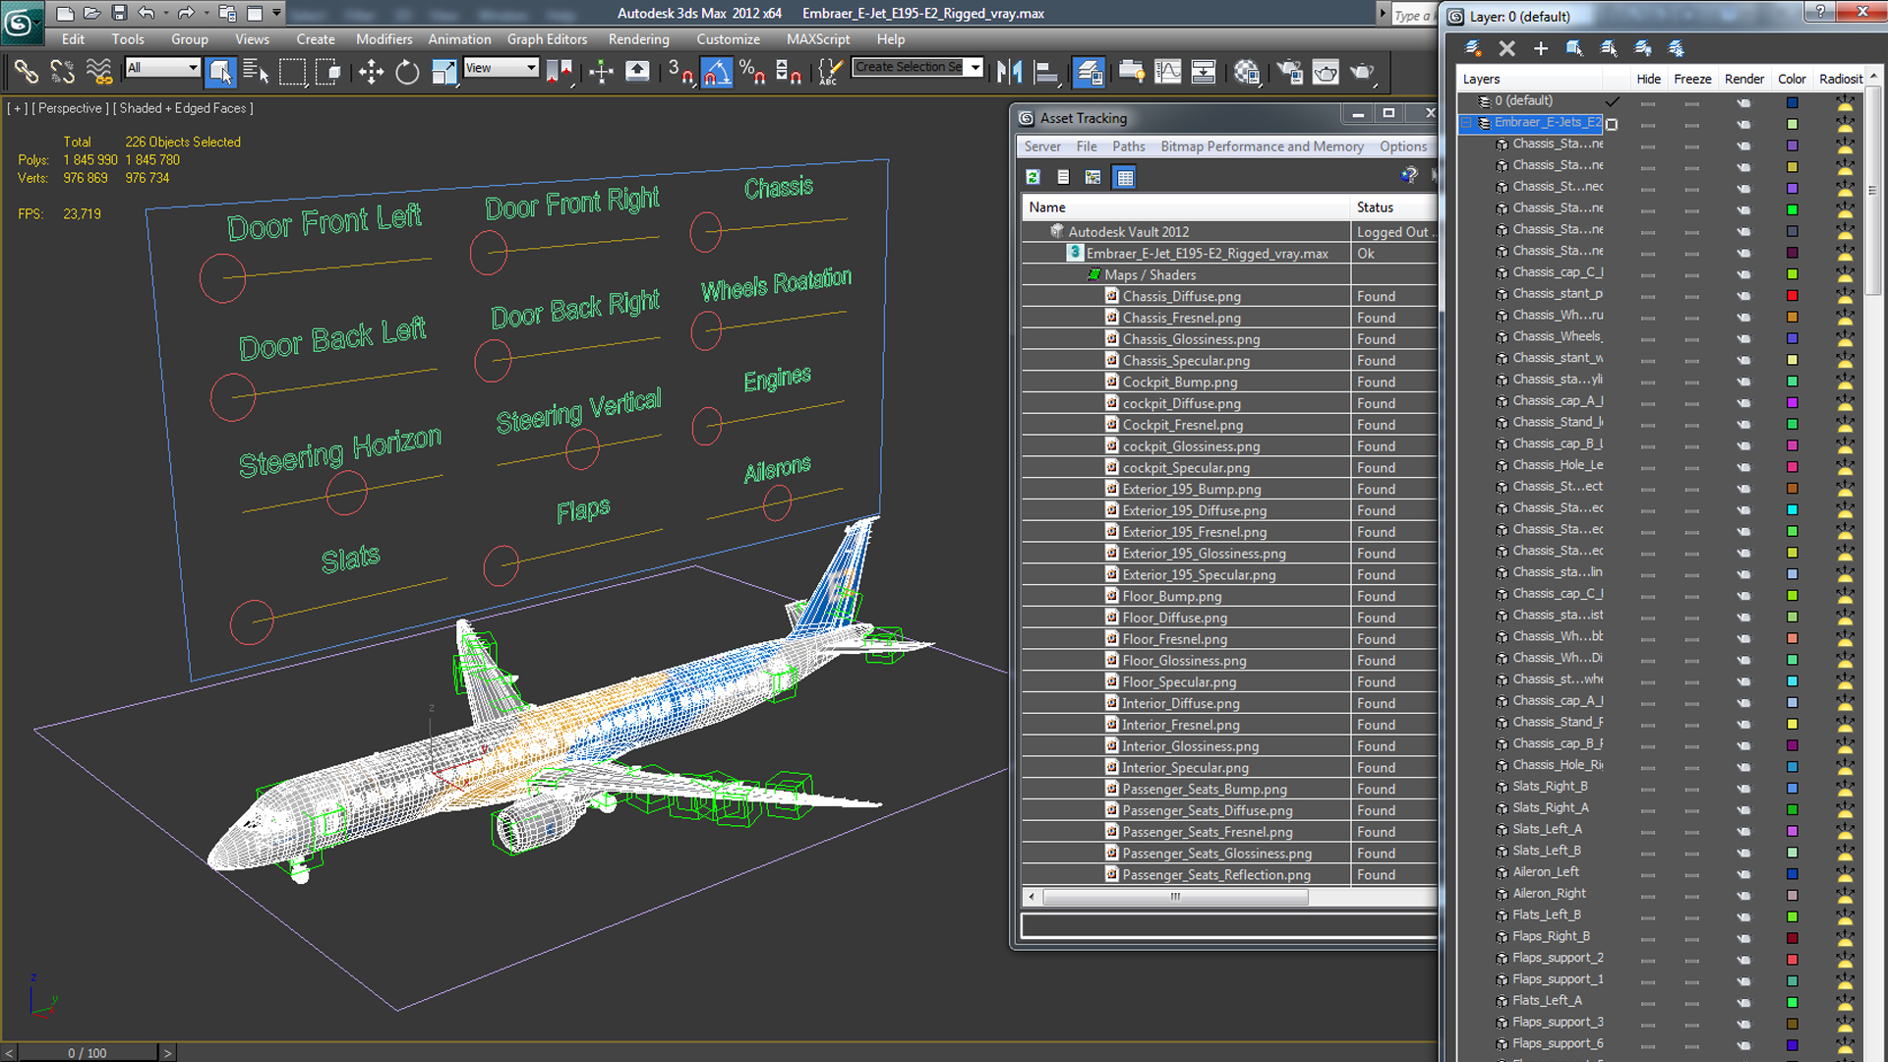1888x1062 pixels.
Task: Open Select by Name dialog icon
Action: point(256,72)
